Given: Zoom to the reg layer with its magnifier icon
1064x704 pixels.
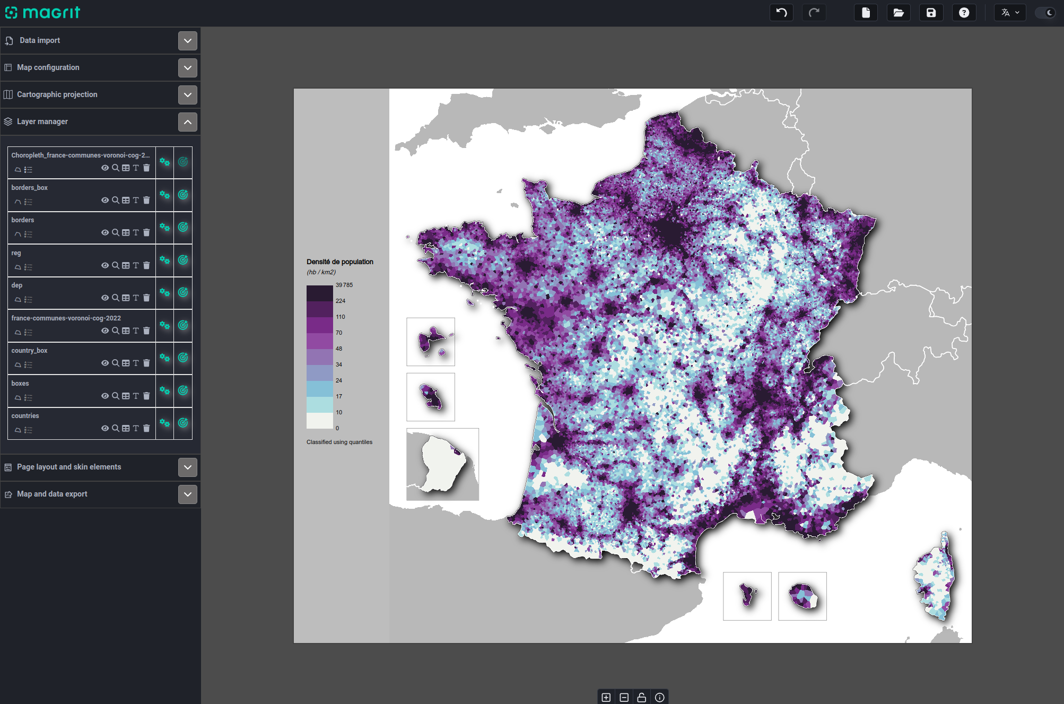Looking at the screenshot, I should point(115,265).
